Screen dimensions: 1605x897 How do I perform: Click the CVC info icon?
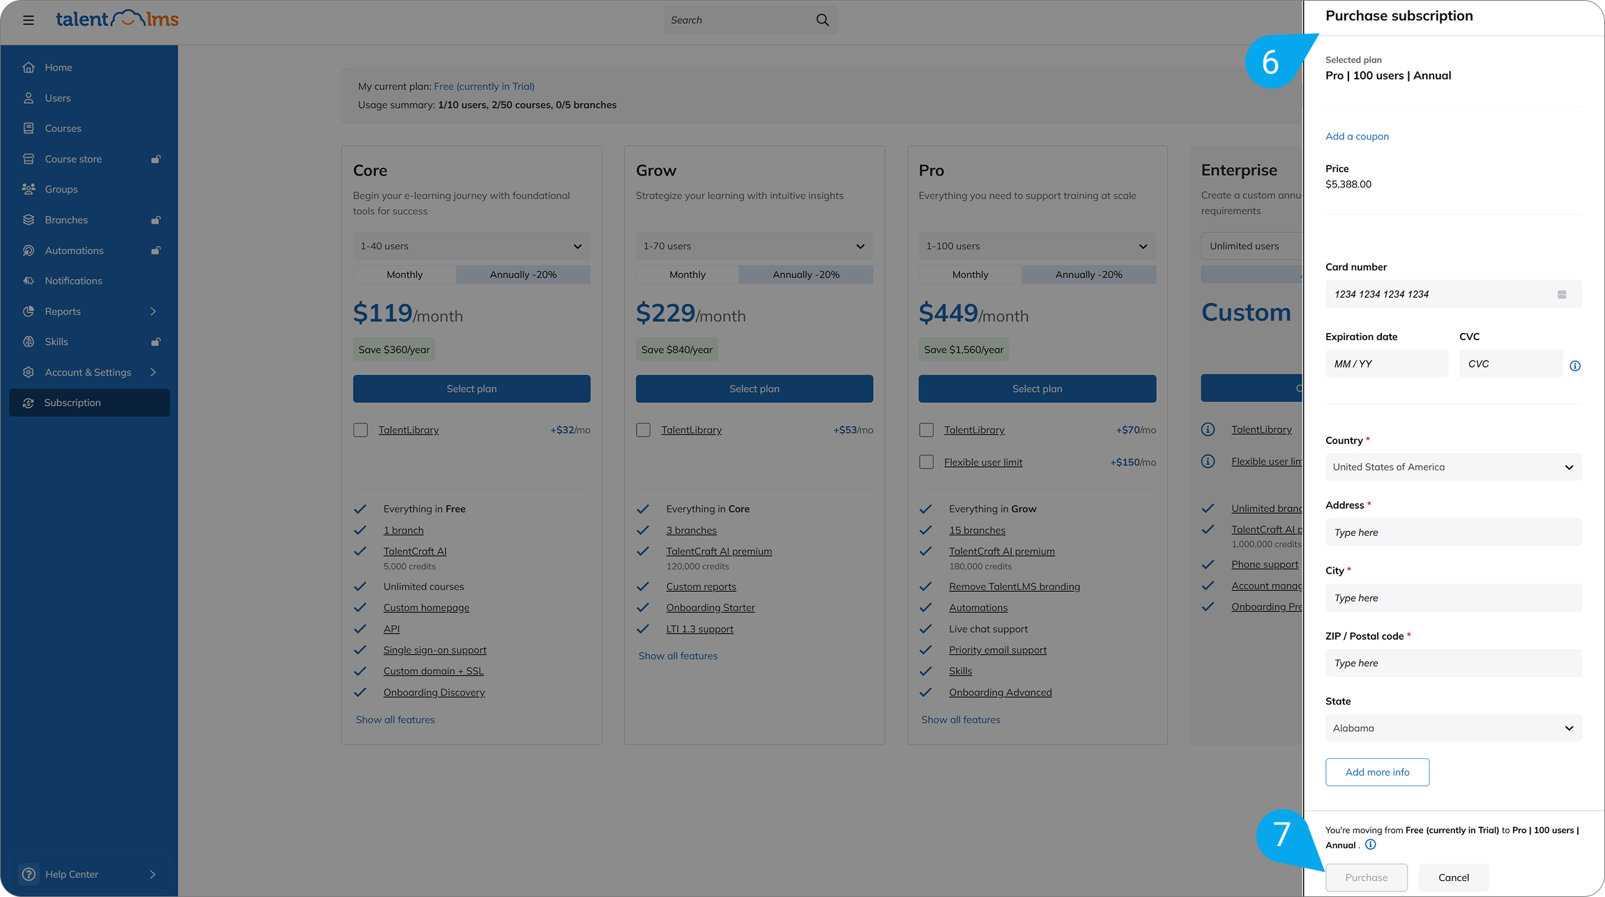coord(1575,366)
